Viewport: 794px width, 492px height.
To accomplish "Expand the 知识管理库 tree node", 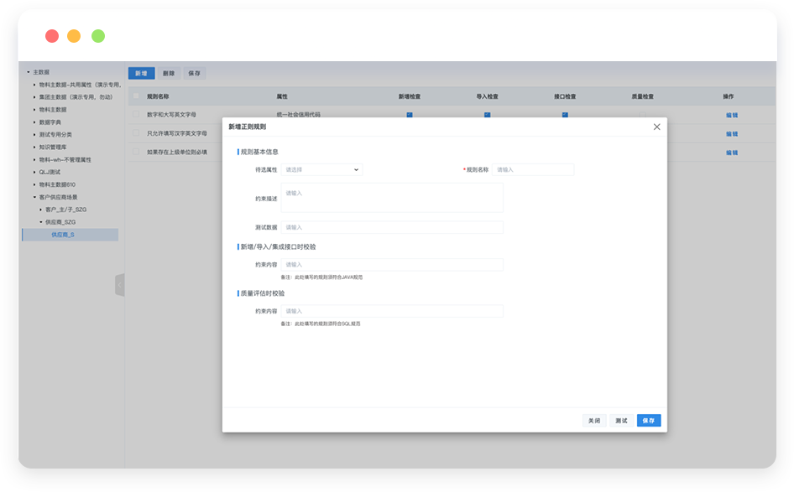I will click(34, 147).
